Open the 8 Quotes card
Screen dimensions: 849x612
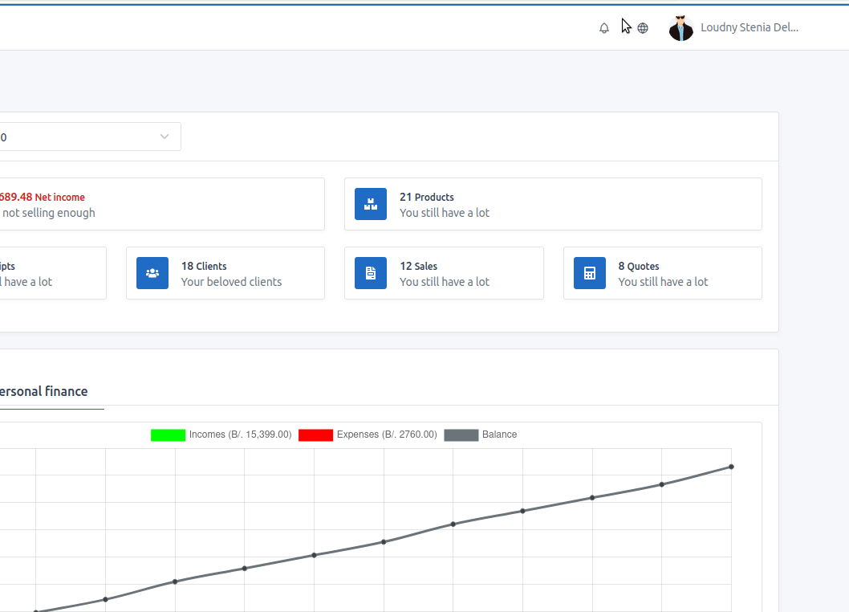pyautogui.click(x=663, y=273)
